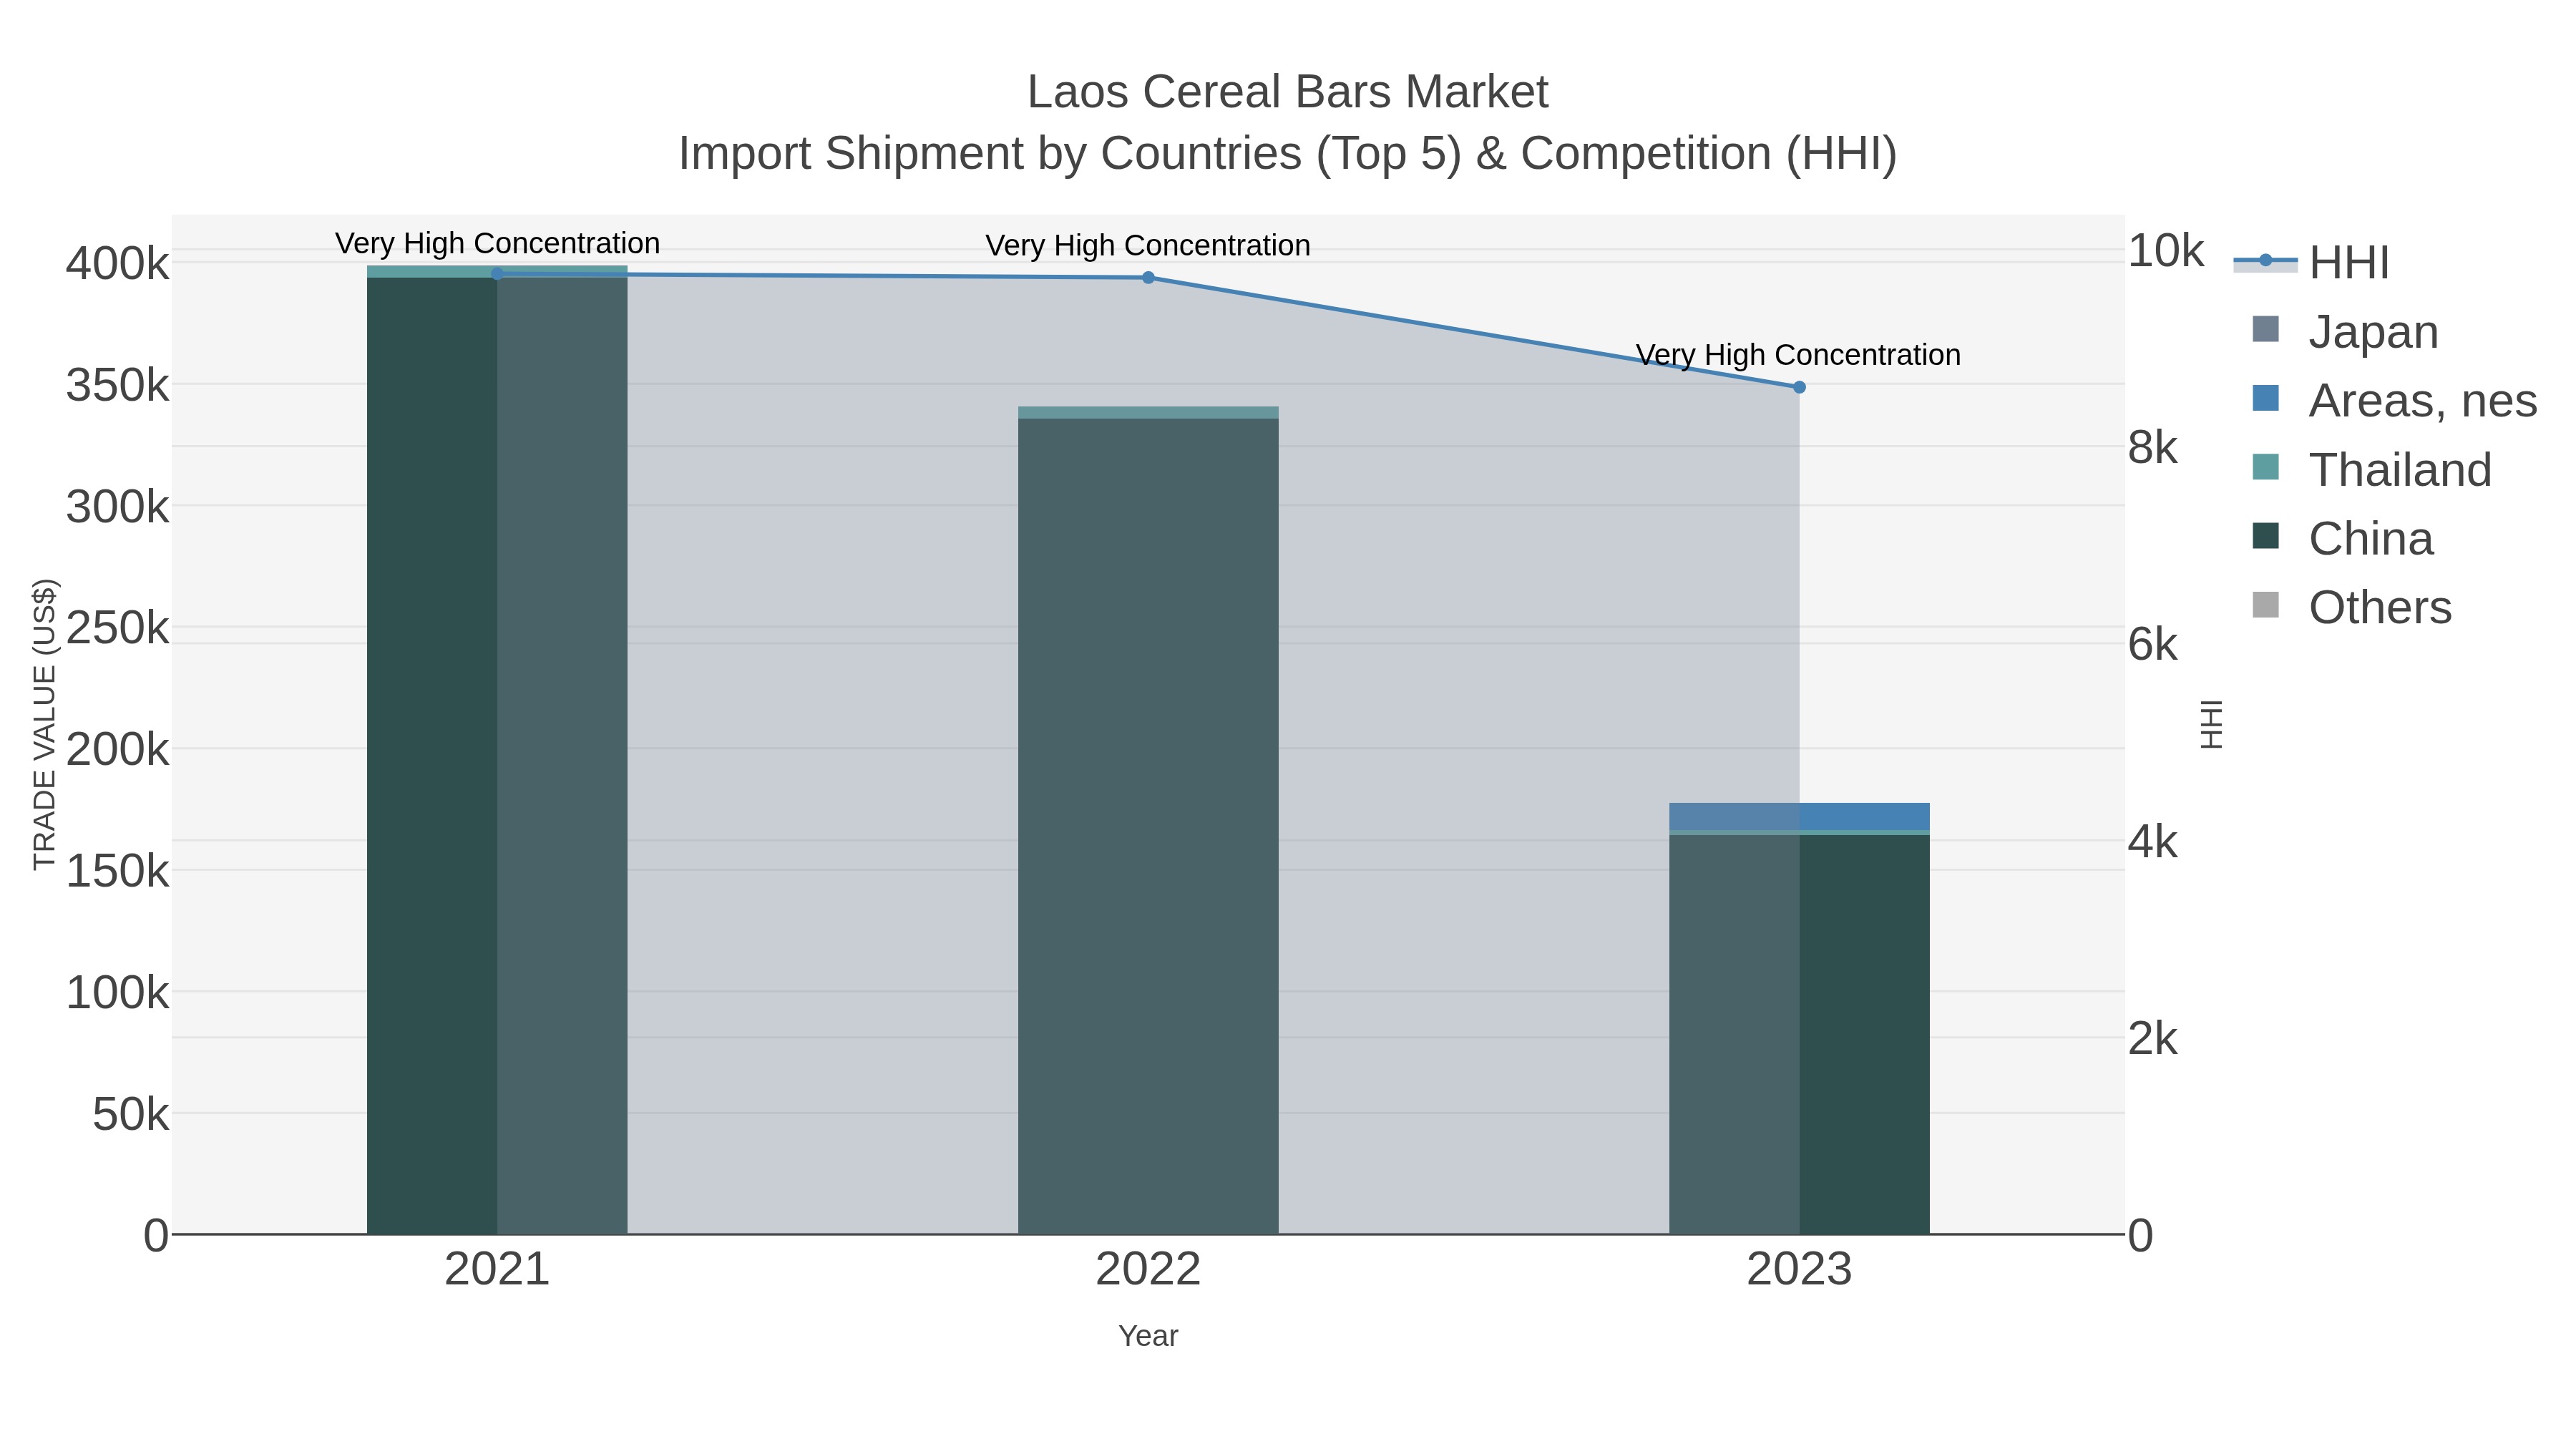Click the Laos Cereal Bars Market title
2576x1449 pixels.
tap(1288, 92)
